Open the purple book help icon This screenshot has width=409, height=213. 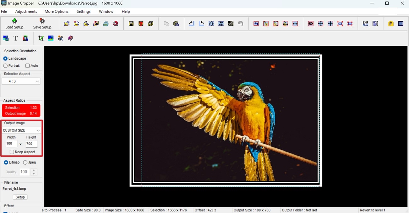(x=70, y=38)
